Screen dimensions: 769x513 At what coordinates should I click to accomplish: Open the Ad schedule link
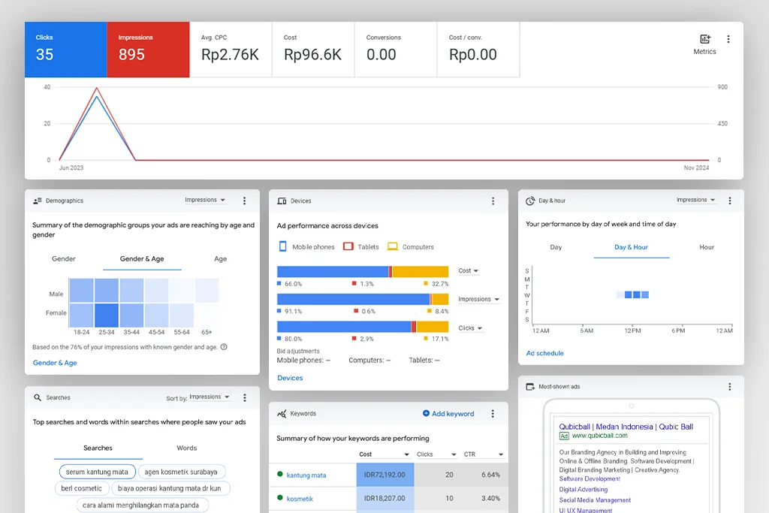point(544,353)
